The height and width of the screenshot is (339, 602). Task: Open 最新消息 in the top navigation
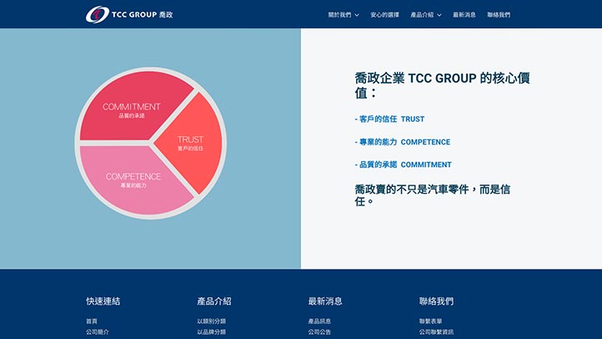pos(464,14)
